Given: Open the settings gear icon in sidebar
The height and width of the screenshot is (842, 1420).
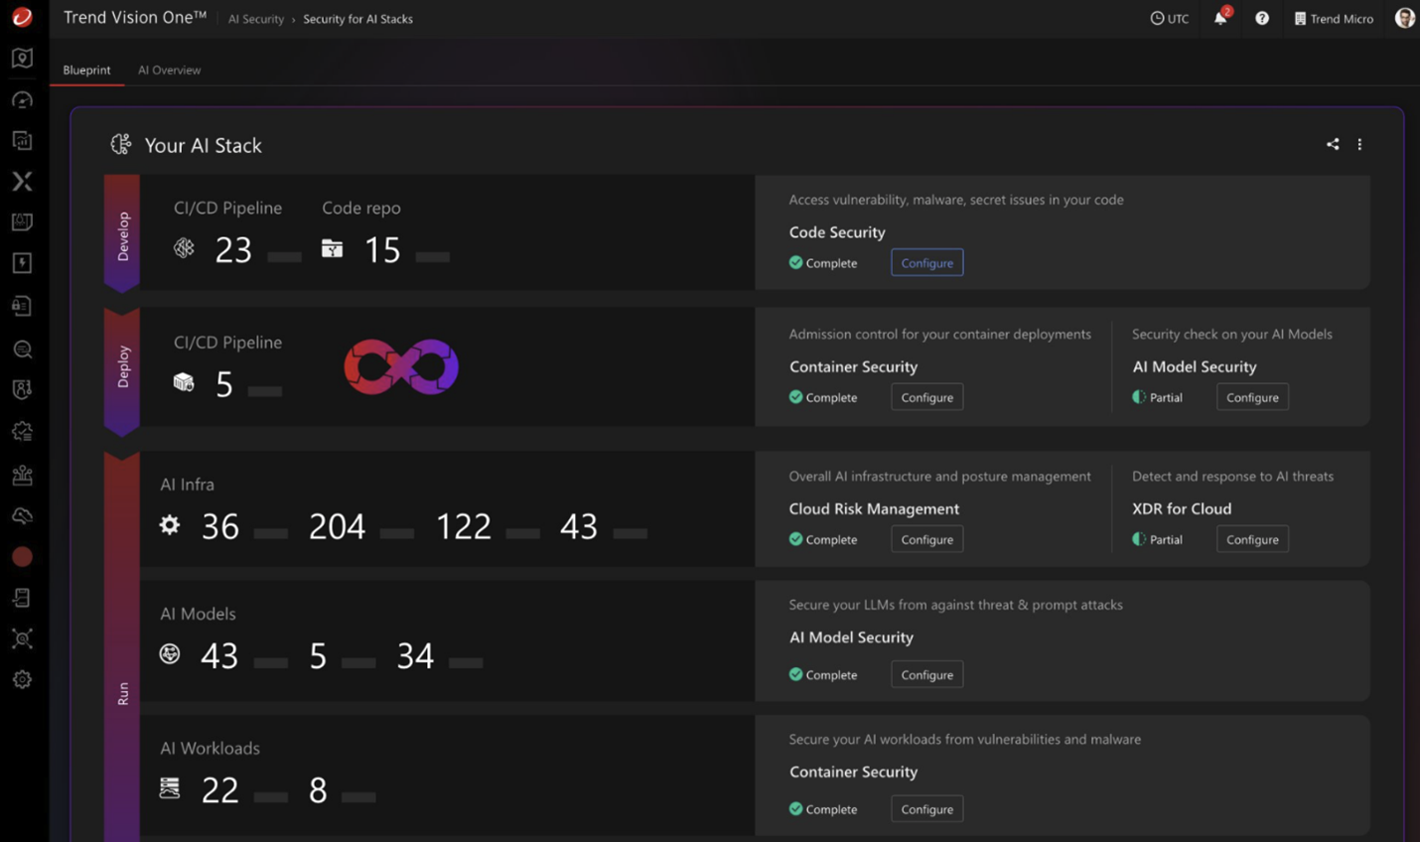Looking at the screenshot, I should pyautogui.click(x=22, y=679).
